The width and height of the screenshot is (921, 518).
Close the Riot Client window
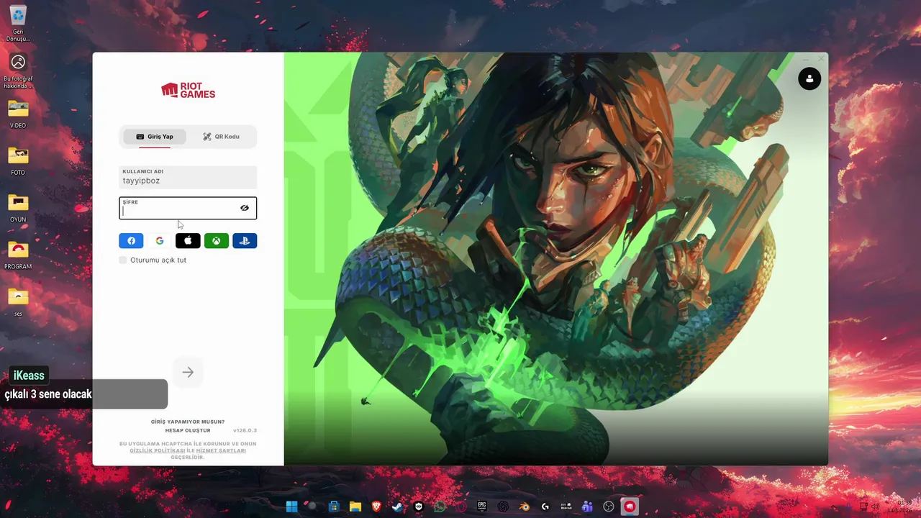pos(820,58)
